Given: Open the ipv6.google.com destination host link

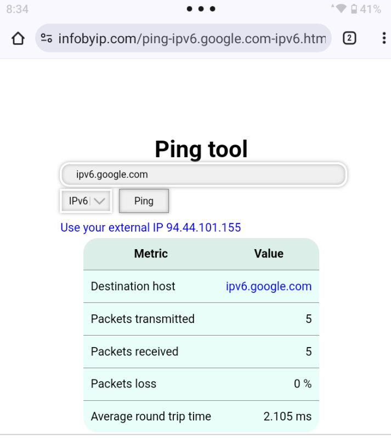Looking at the screenshot, I should [269, 286].
